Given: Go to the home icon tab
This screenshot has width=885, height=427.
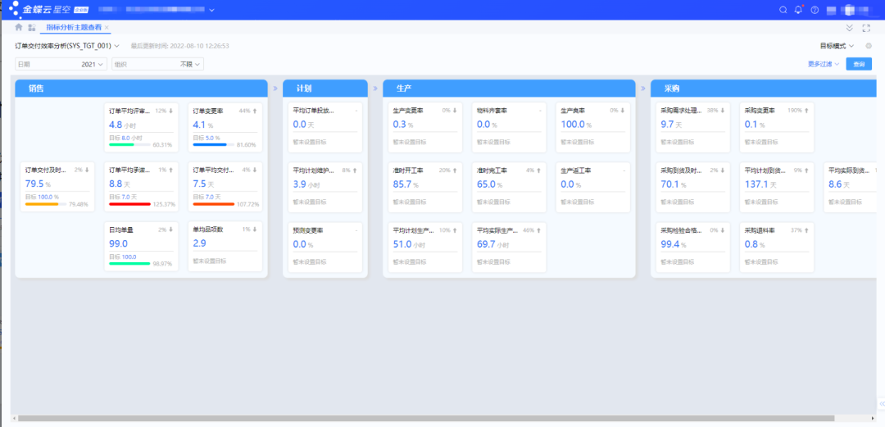Looking at the screenshot, I should [x=19, y=27].
